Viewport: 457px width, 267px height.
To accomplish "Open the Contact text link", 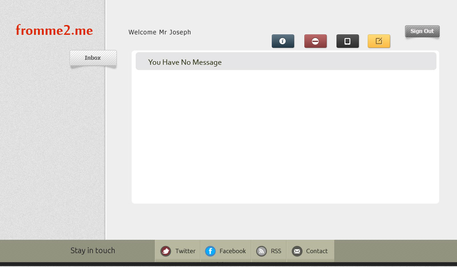I will (x=317, y=251).
